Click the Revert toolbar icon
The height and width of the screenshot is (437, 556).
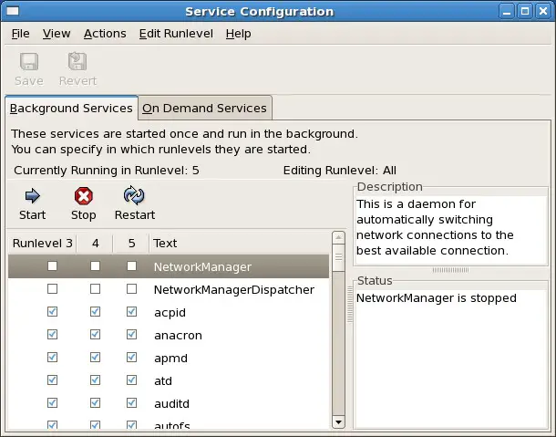coord(77,61)
